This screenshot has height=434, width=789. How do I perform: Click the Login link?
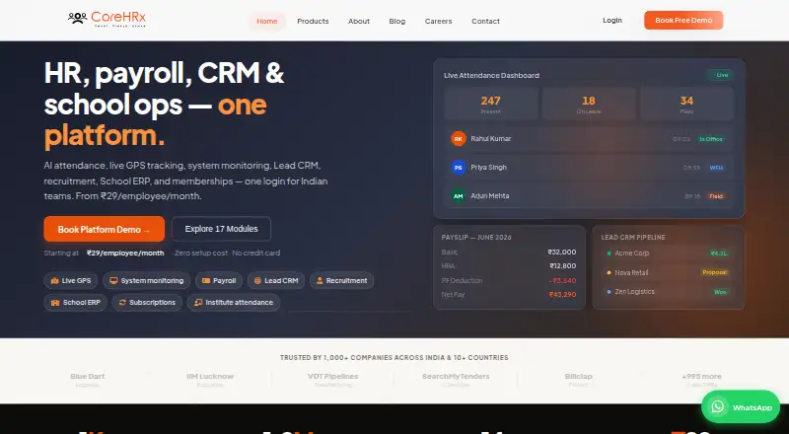coord(612,20)
